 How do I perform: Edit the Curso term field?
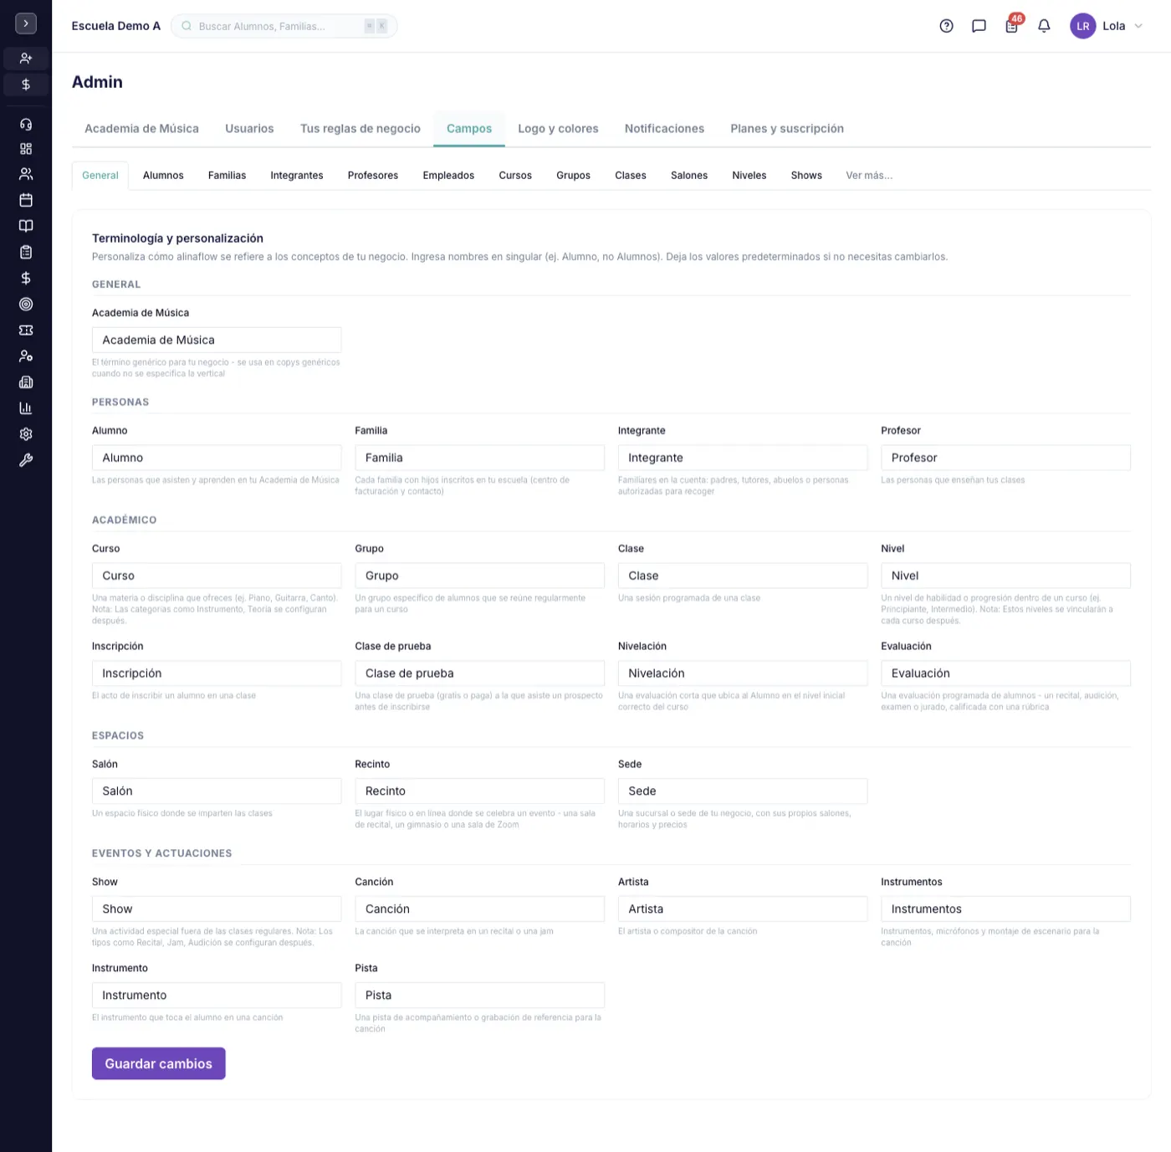coord(217,576)
